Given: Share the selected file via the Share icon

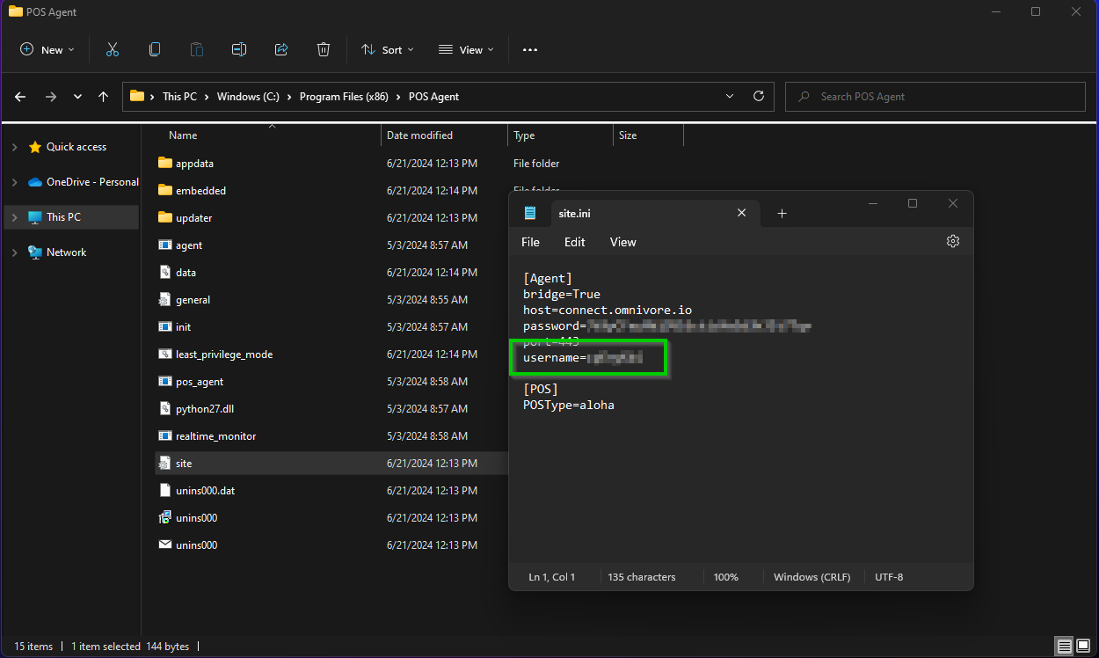Looking at the screenshot, I should pyautogui.click(x=280, y=49).
